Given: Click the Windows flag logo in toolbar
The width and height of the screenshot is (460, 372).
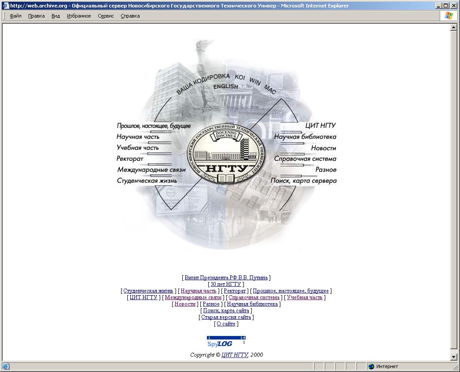Looking at the screenshot, I should (449, 16).
